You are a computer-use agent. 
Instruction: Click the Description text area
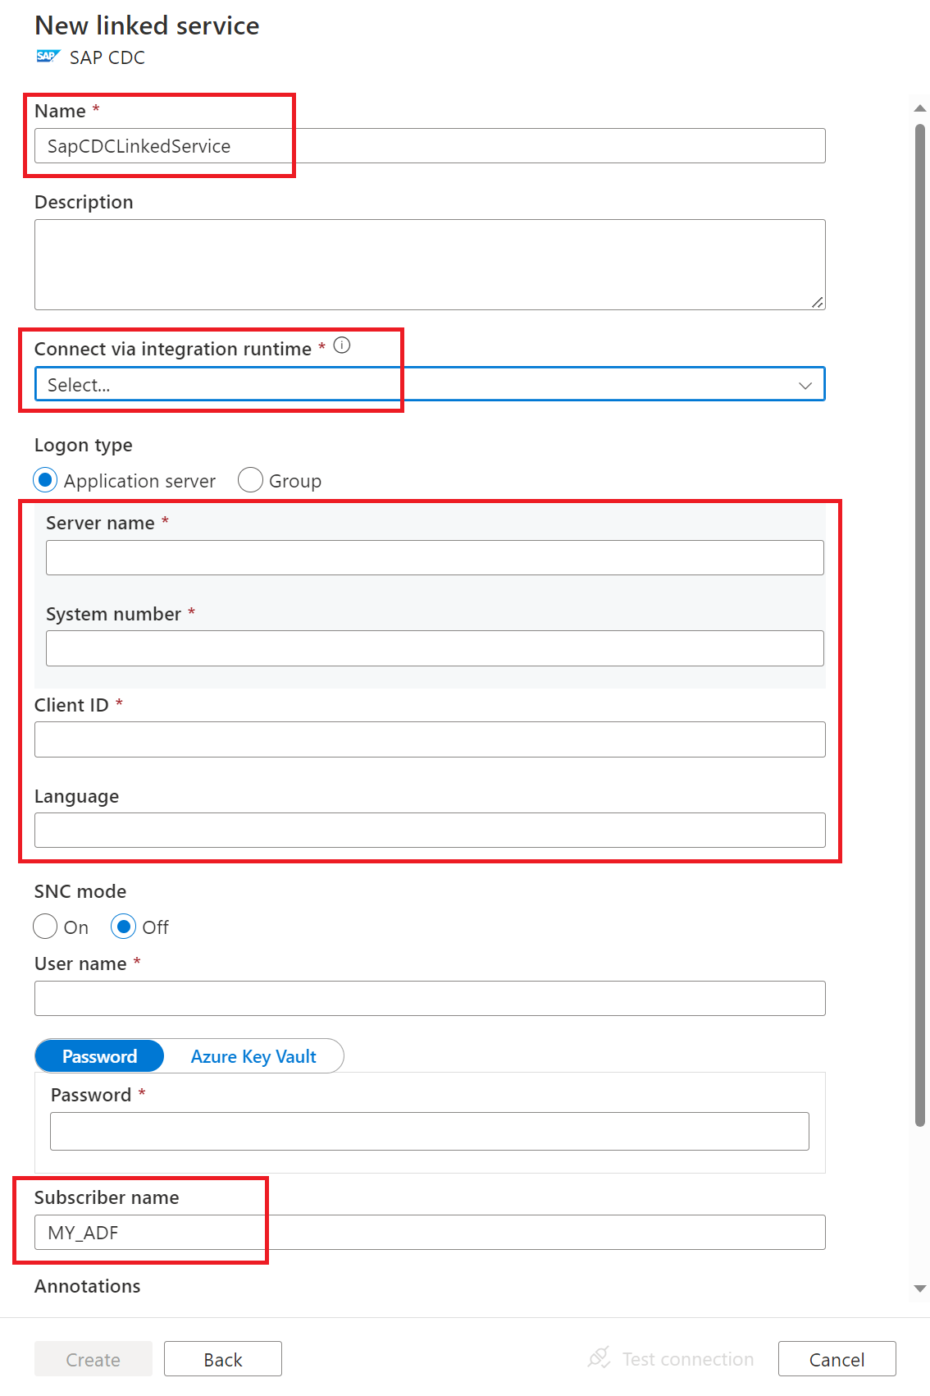pos(429,264)
